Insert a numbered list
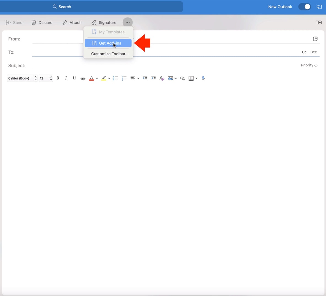 (x=124, y=78)
